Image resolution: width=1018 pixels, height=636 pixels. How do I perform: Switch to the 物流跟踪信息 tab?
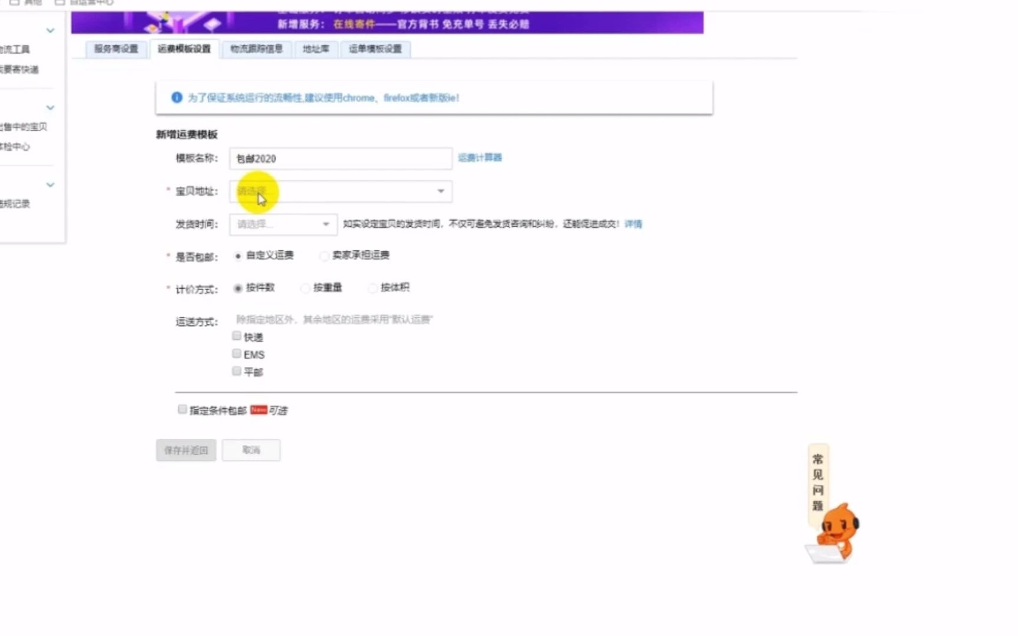256,49
